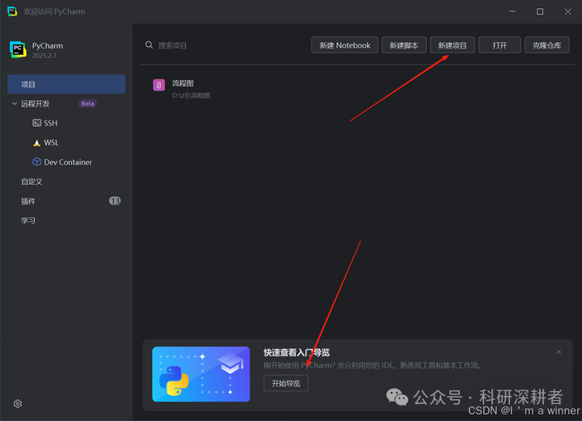The image size is (582, 421).
Task: Select the 项目 tab in sidebar
Action: pyautogui.click(x=66, y=84)
